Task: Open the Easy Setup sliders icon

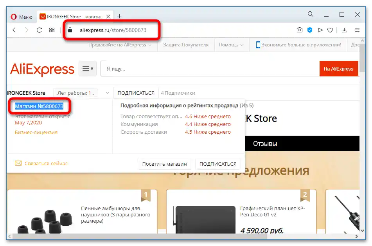Action: [357, 30]
